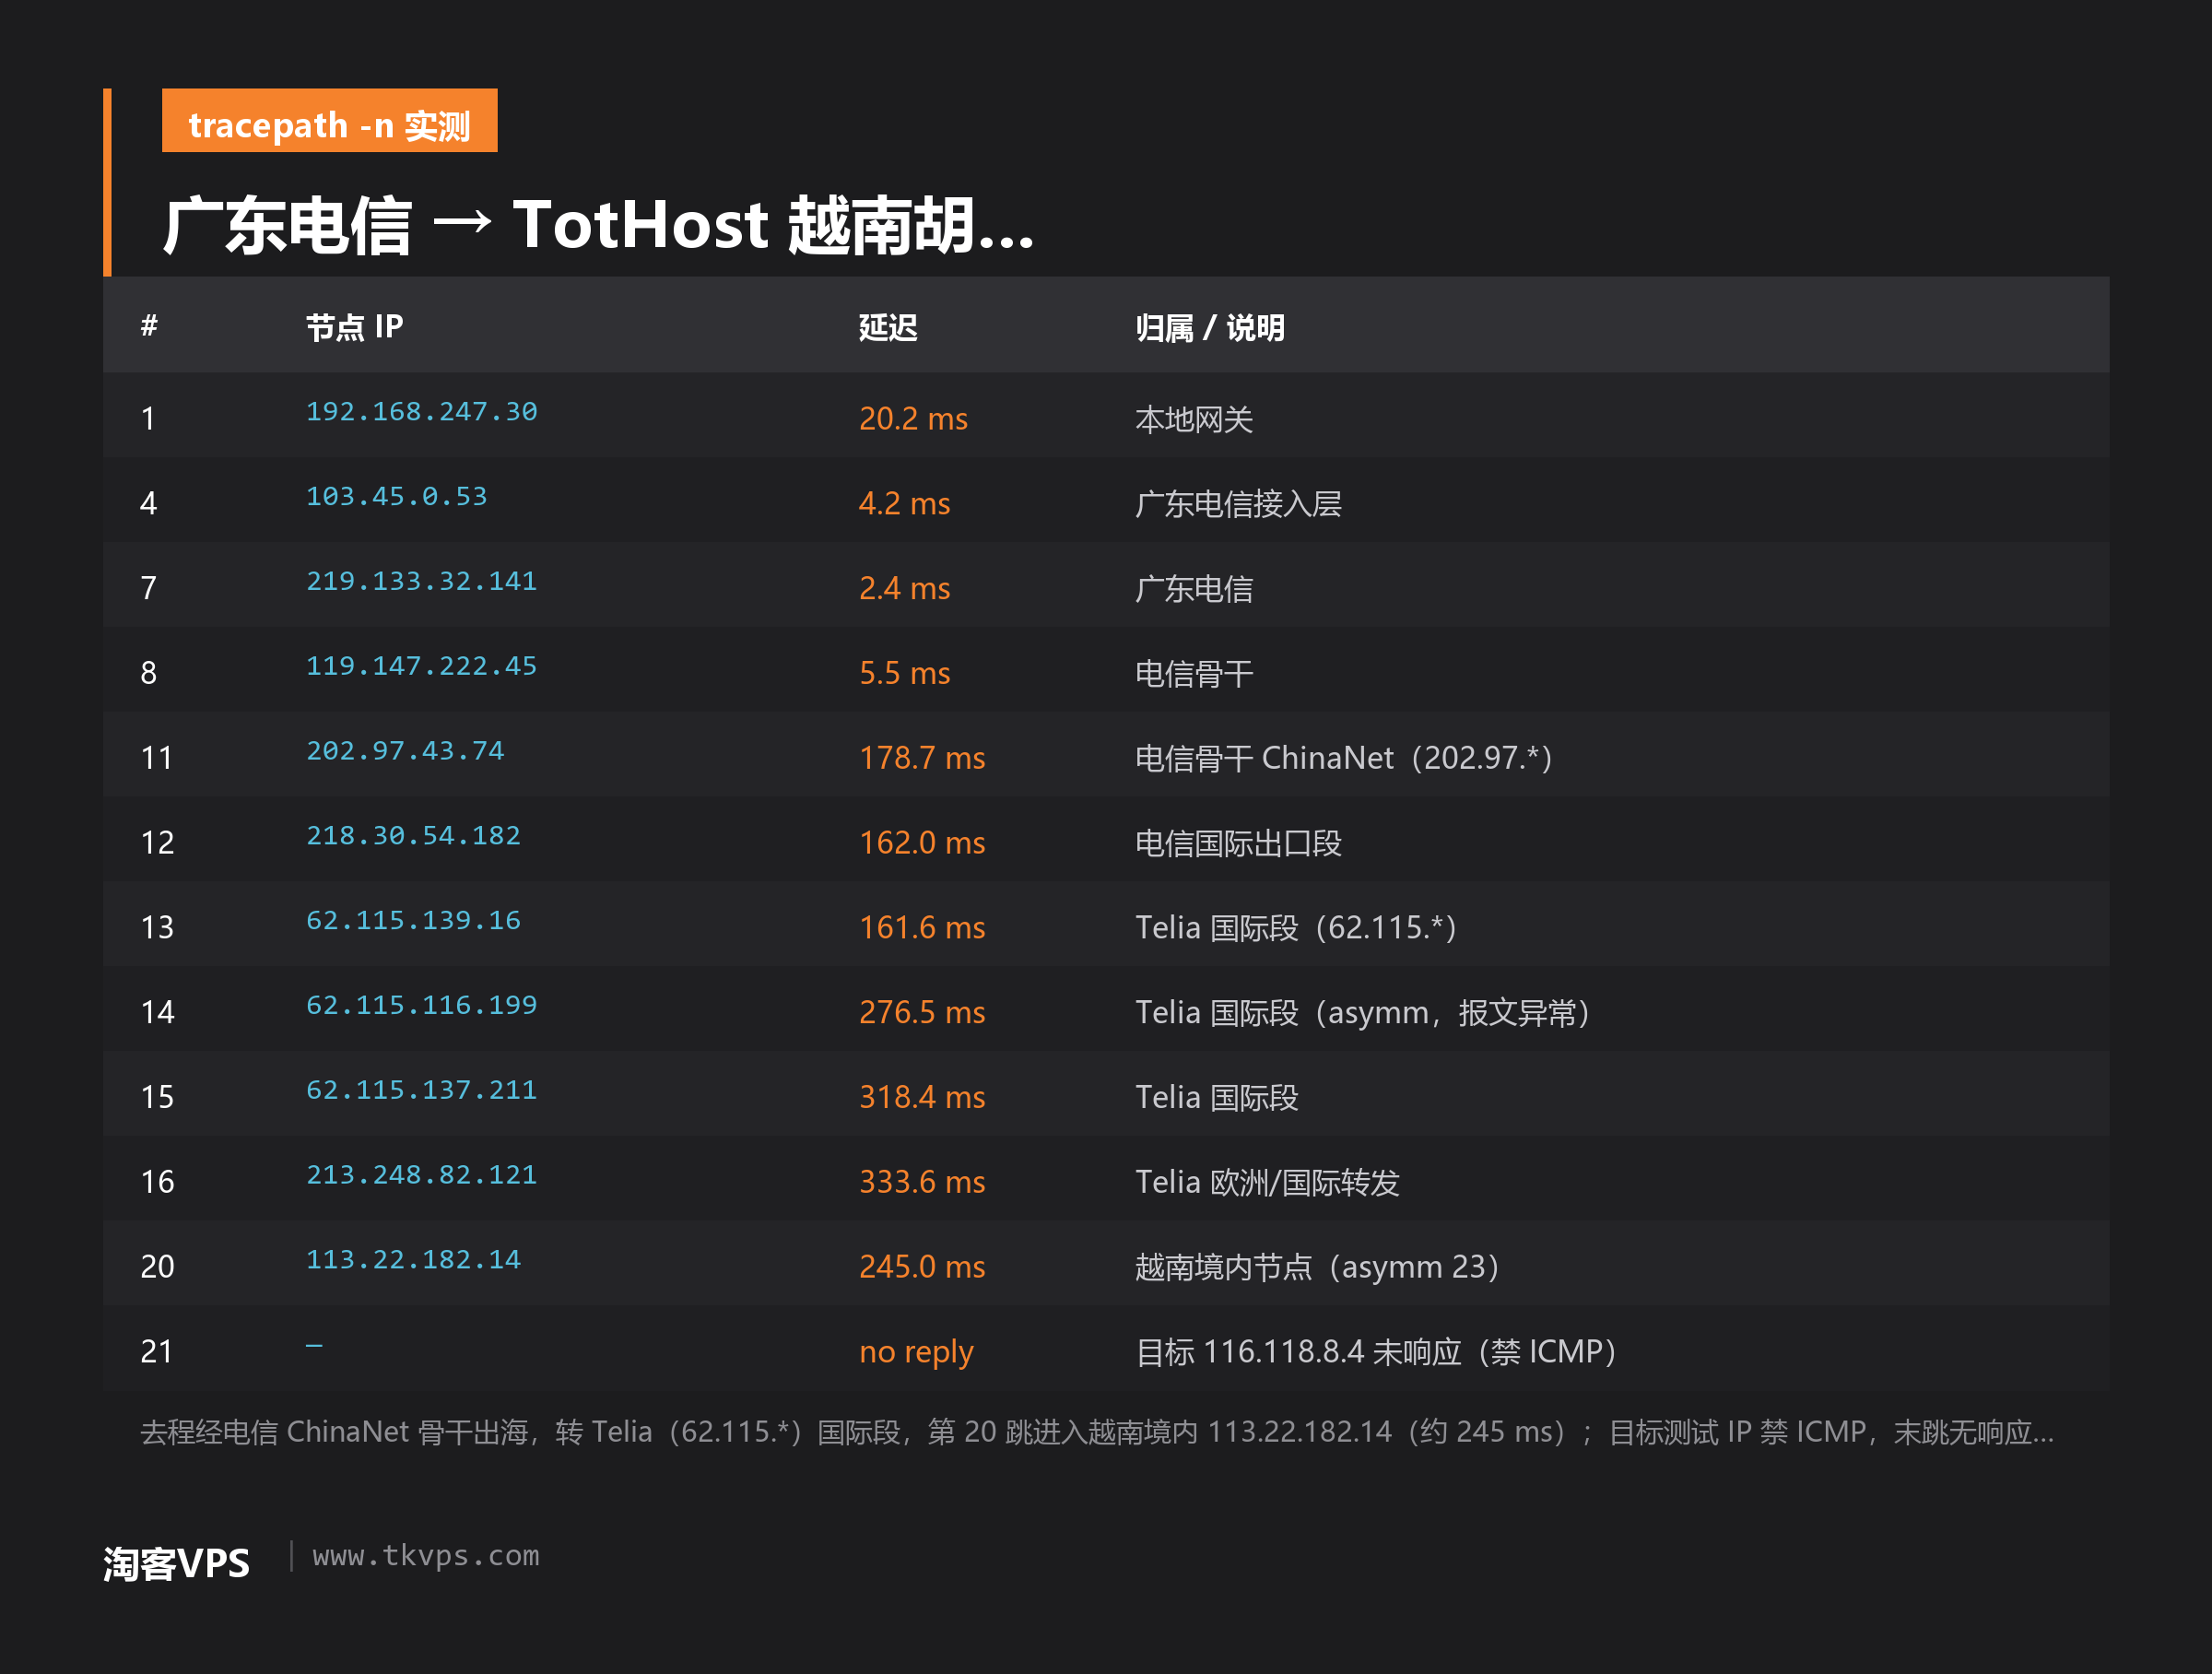
Task: Click the '电信国际出口段' description
Action: [1238, 844]
